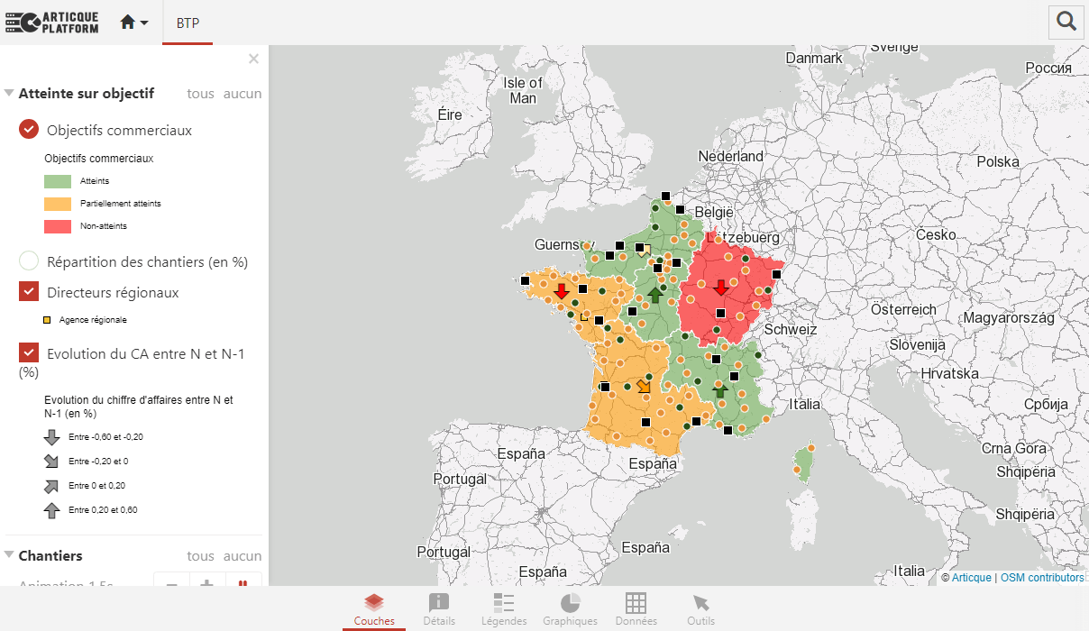Viewport: 1089px width, 631px height.
Task: Switch to the BTP tab
Action: [188, 23]
